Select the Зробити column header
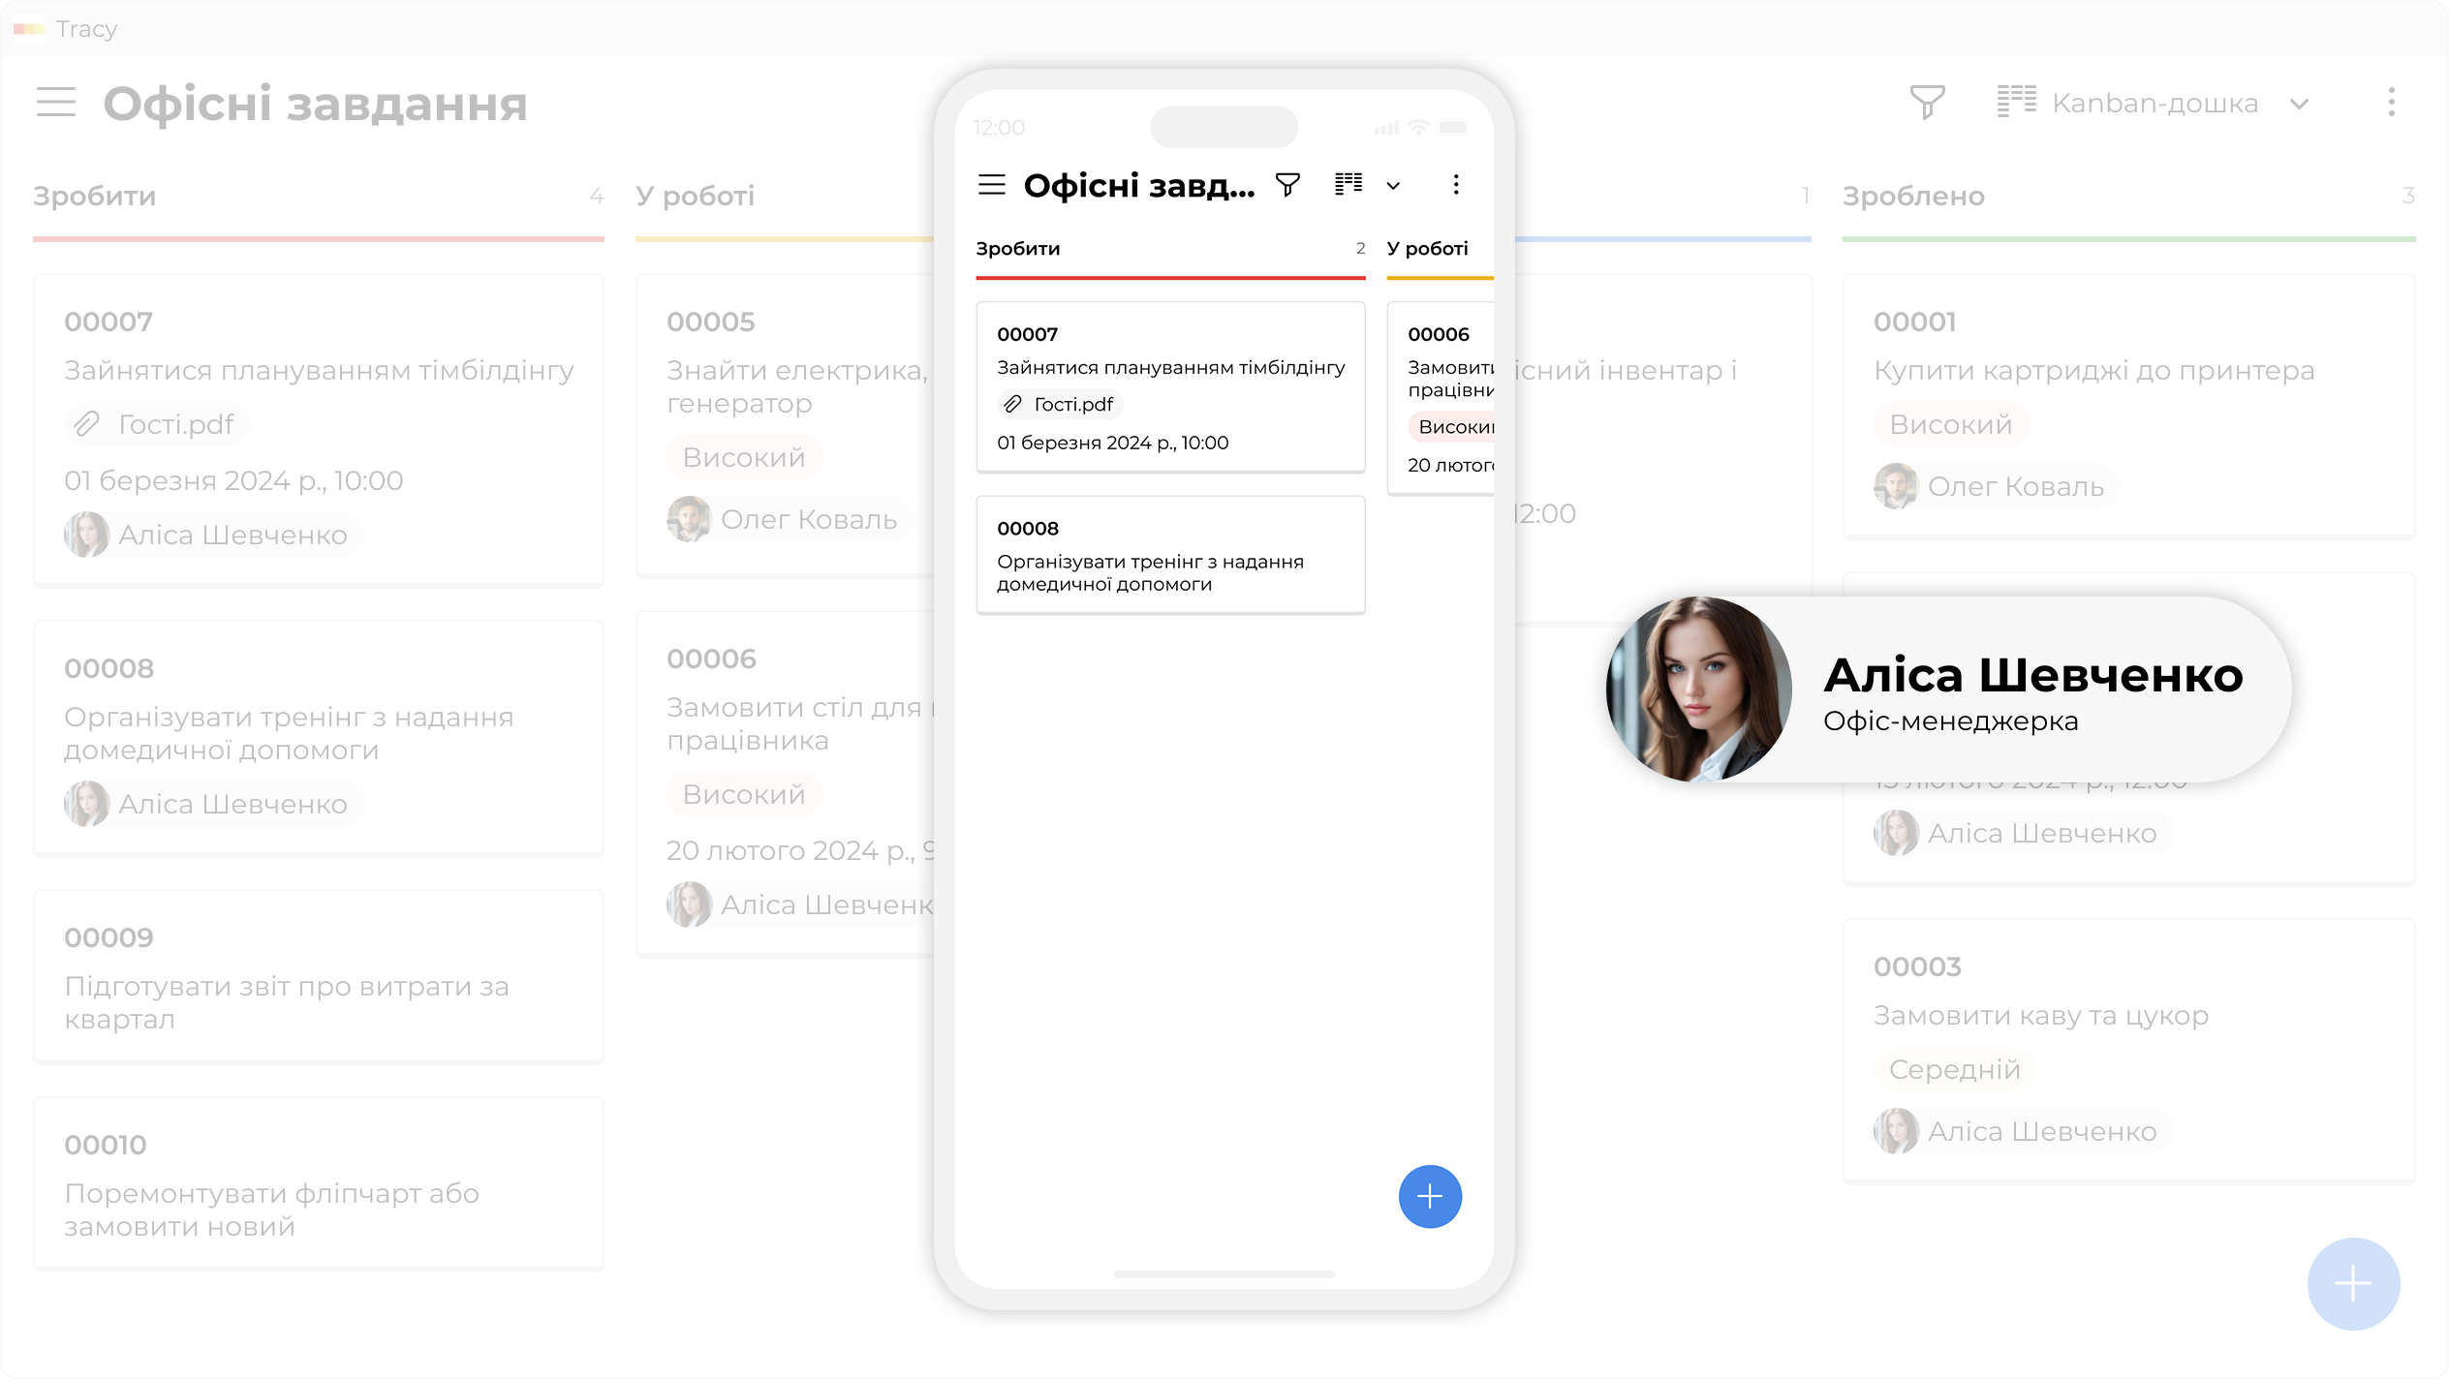This screenshot has width=2449, height=1379. (x=95, y=196)
